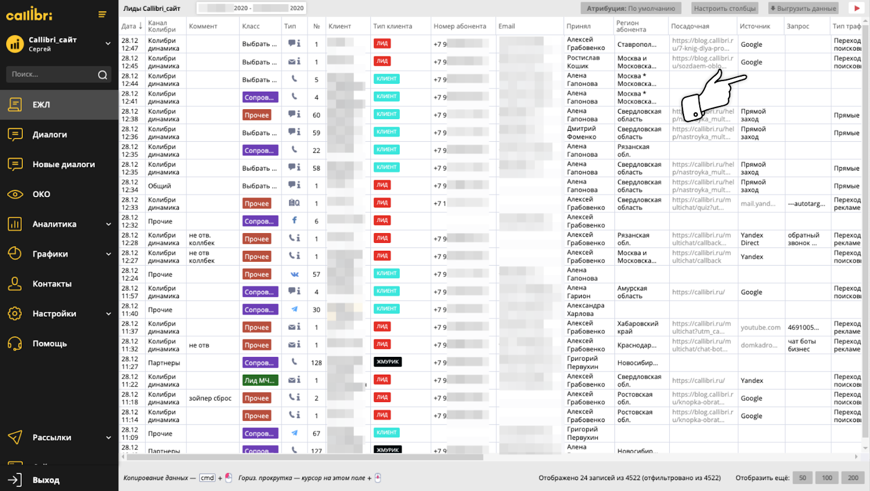
Task: Click the date range field in the header
Action: [x=251, y=8]
